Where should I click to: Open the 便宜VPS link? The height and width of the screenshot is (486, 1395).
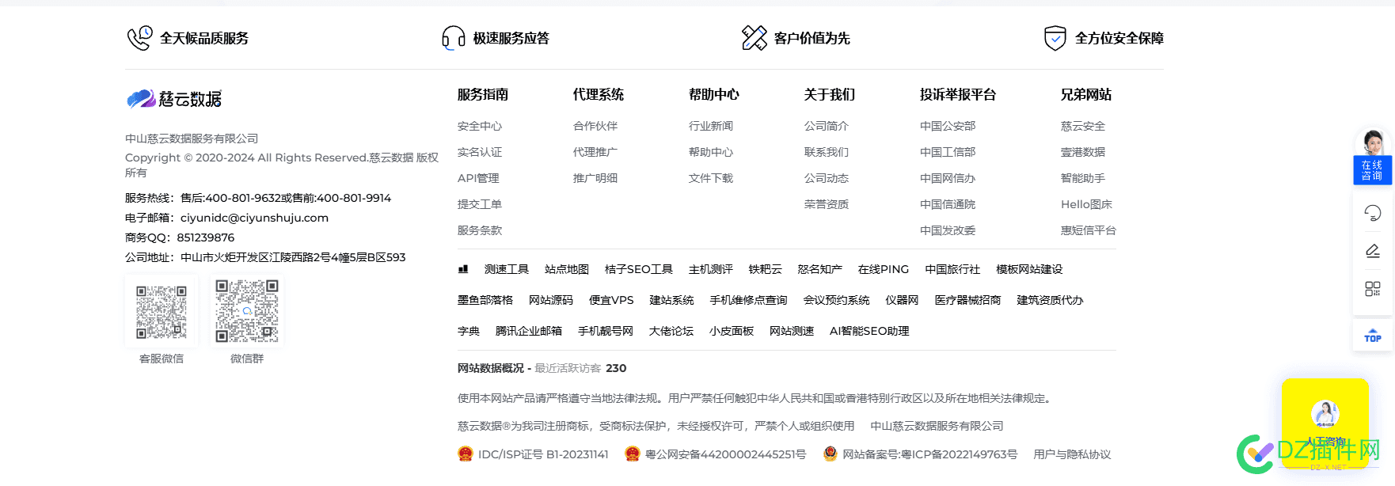tap(611, 300)
